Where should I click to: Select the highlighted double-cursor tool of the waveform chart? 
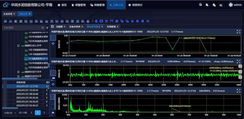pos(53,73)
